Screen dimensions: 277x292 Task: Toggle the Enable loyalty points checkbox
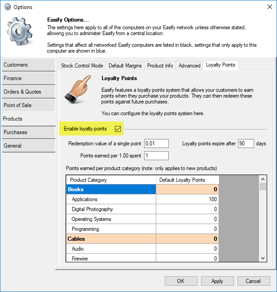tap(118, 129)
